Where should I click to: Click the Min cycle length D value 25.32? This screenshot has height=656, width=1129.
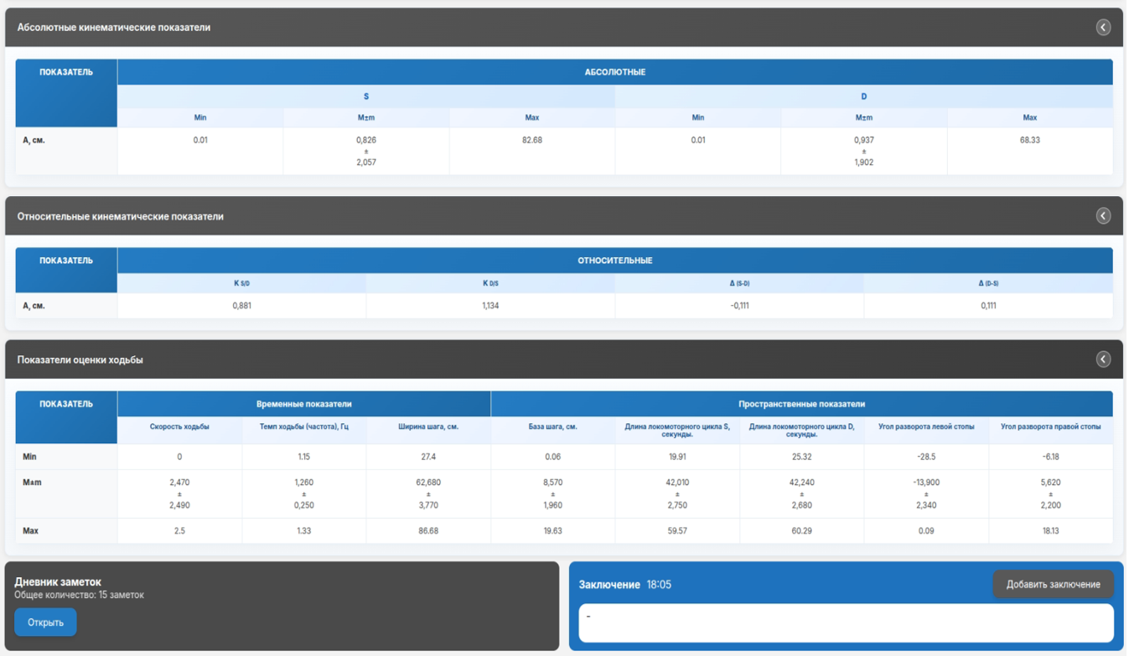tap(802, 457)
